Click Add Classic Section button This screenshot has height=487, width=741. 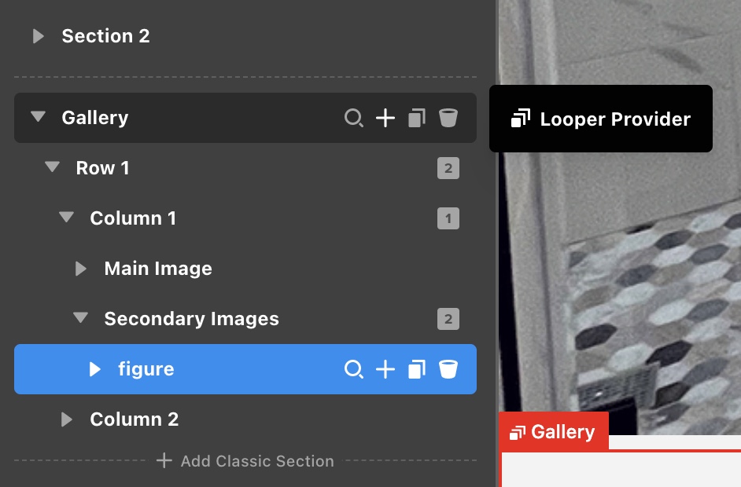[x=245, y=461]
